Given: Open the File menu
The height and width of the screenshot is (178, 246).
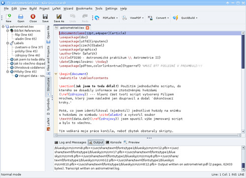Looking at the screenshot, I should pyautogui.click(x=6, y=8).
